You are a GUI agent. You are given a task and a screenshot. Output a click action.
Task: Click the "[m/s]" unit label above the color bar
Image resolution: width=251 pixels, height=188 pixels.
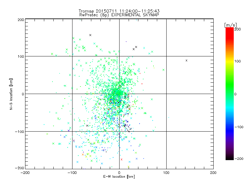point(230,25)
